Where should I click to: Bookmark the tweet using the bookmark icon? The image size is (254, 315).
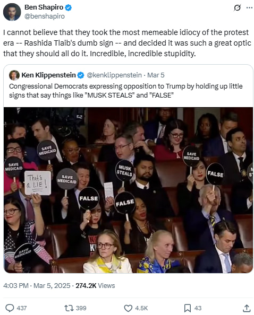[x=188, y=308]
